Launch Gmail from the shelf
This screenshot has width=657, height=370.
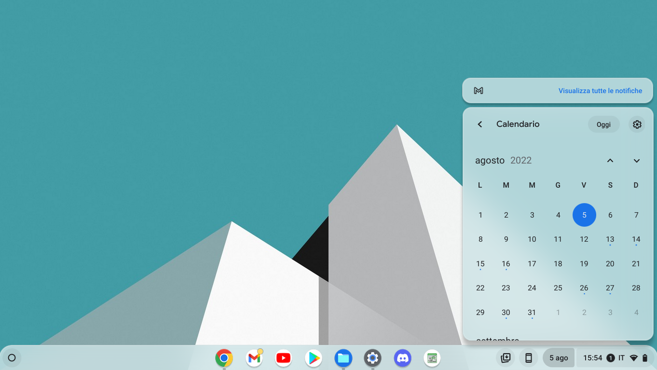tap(254, 358)
